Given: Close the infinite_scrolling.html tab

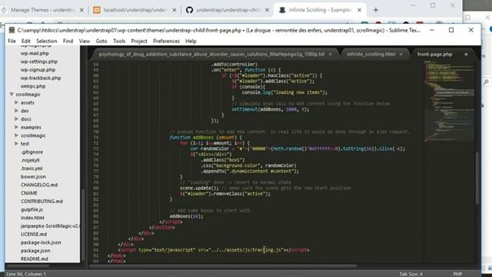Looking at the screenshot, I should pyautogui.click(x=401, y=55).
